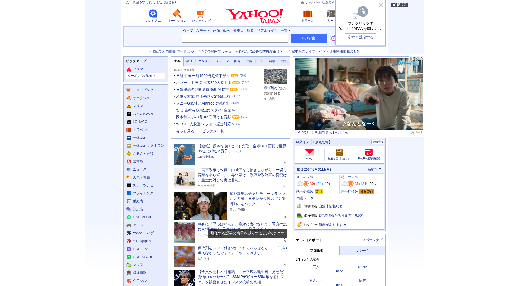The image size is (509, 286).
Task: Open 一休.com in the sidebar
Action: point(140,138)
